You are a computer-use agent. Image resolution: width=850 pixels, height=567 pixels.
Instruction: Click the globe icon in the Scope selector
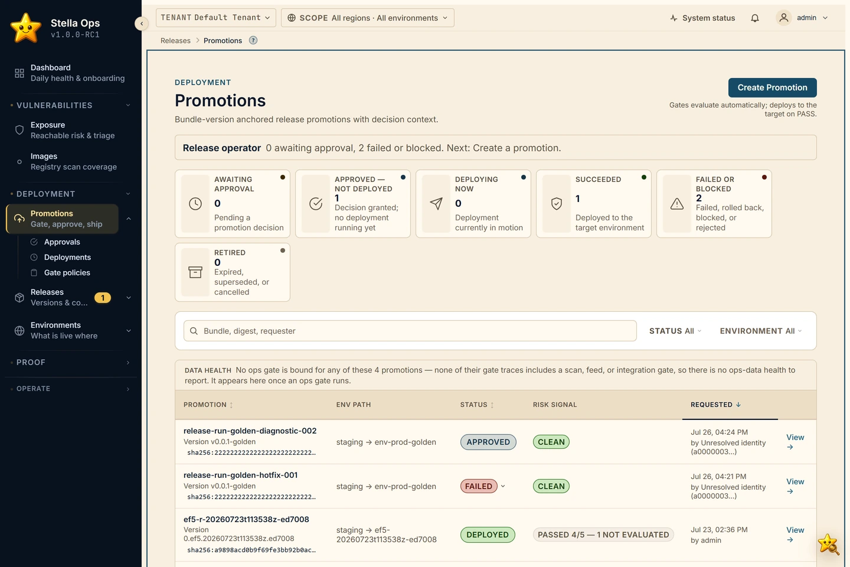(x=292, y=18)
